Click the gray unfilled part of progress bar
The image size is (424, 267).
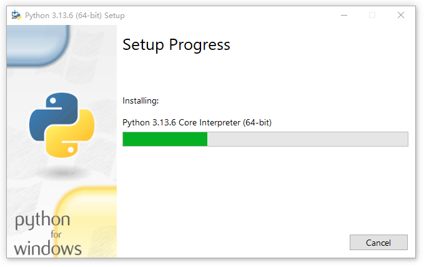point(307,139)
